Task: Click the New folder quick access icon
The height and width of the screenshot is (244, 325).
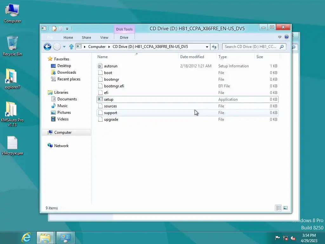Action: (61, 28)
